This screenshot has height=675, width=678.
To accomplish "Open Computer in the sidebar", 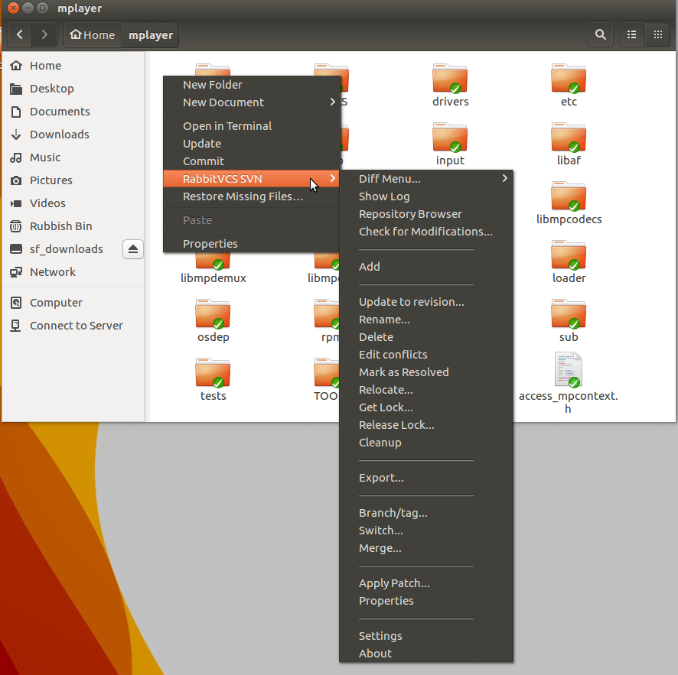I will coord(73,303).
